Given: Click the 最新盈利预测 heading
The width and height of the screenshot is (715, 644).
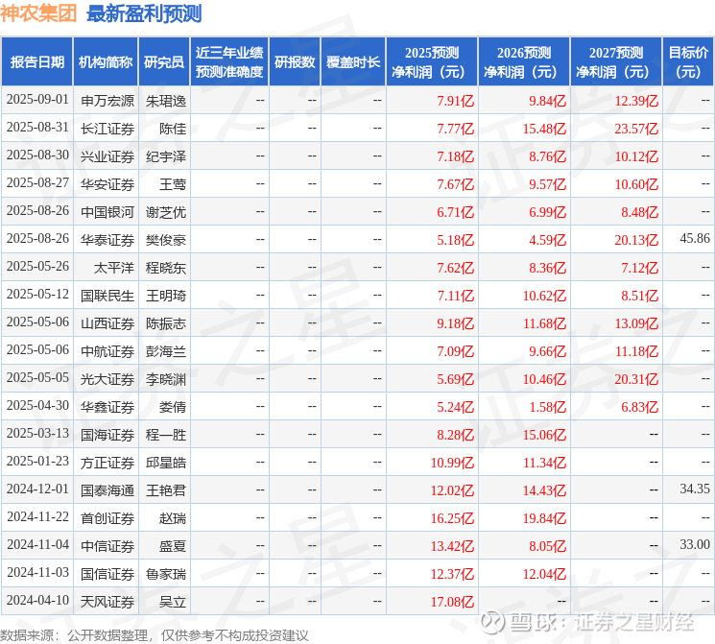Looking at the screenshot, I should [144, 13].
